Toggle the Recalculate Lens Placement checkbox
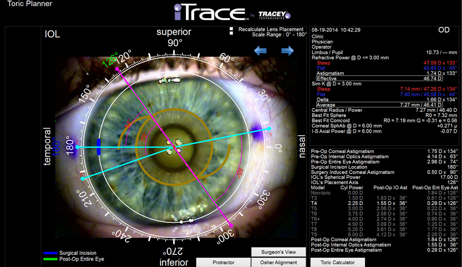The height and width of the screenshot is (267, 462). [x=231, y=29]
